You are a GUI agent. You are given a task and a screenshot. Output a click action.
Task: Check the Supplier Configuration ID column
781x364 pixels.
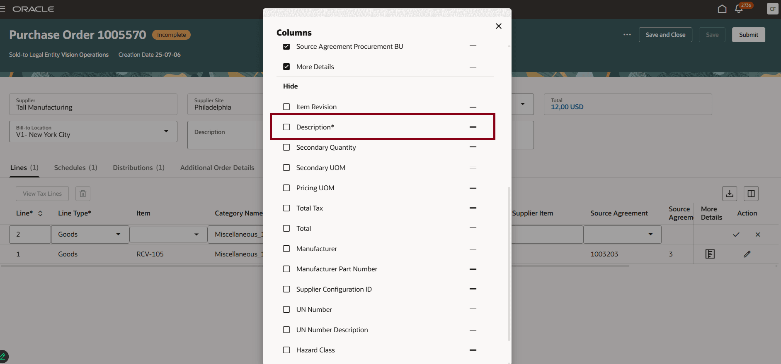[x=286, y=289]
